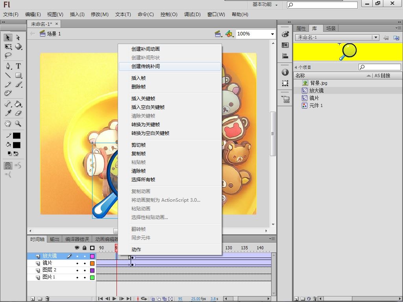This screenshot has width=403, height=302.
Task: Click eye column header to hide all layers
Action: coord(77,248)
